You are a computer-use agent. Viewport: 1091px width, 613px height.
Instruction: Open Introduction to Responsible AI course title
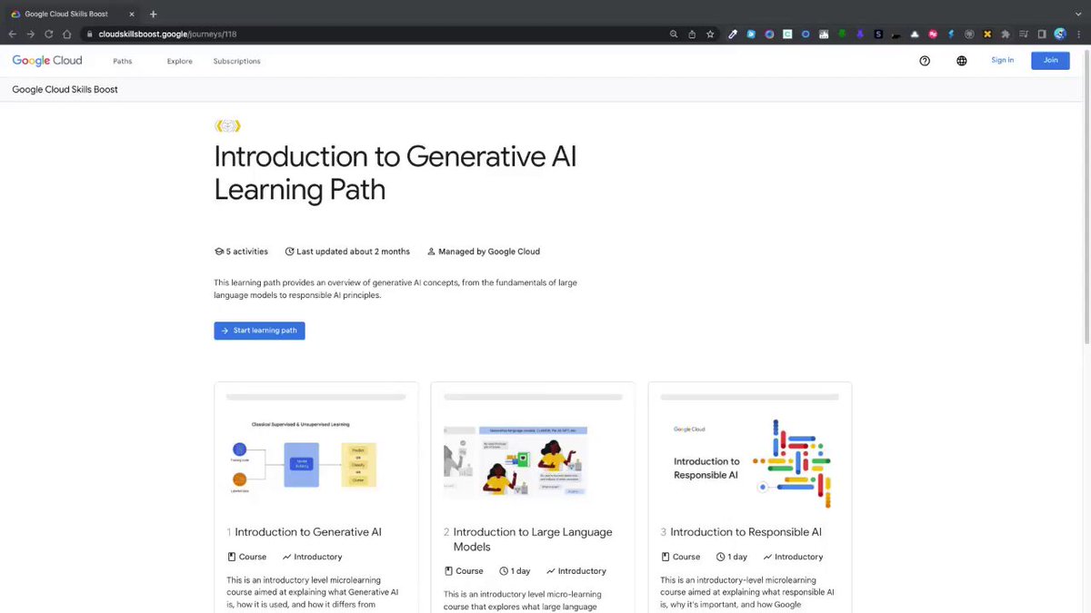[x=746, y=532]
